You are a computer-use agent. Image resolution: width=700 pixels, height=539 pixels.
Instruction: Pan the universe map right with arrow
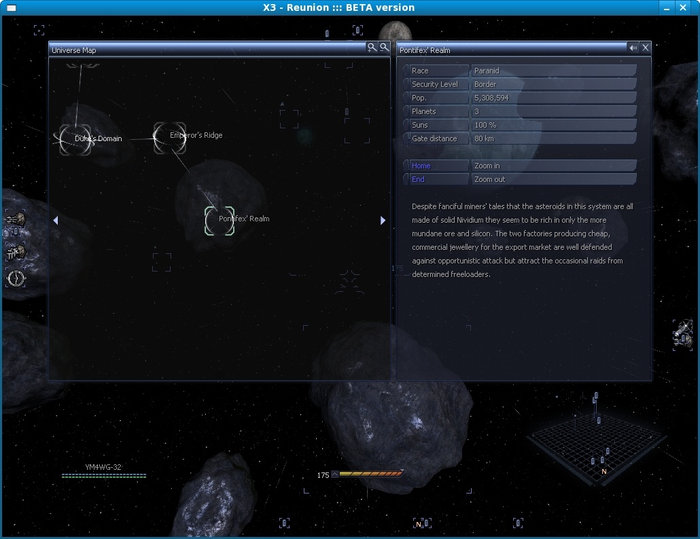pos(383,220)
